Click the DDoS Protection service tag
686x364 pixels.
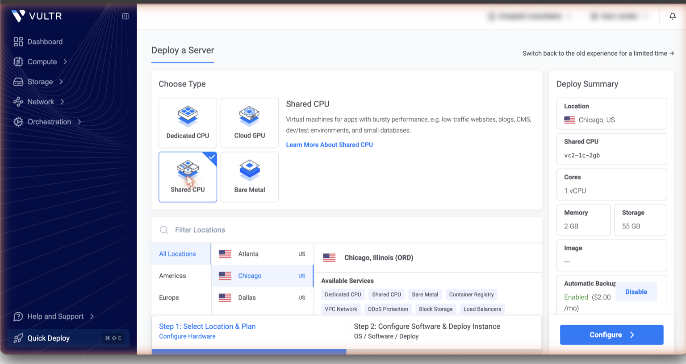(x=388, y=309)
